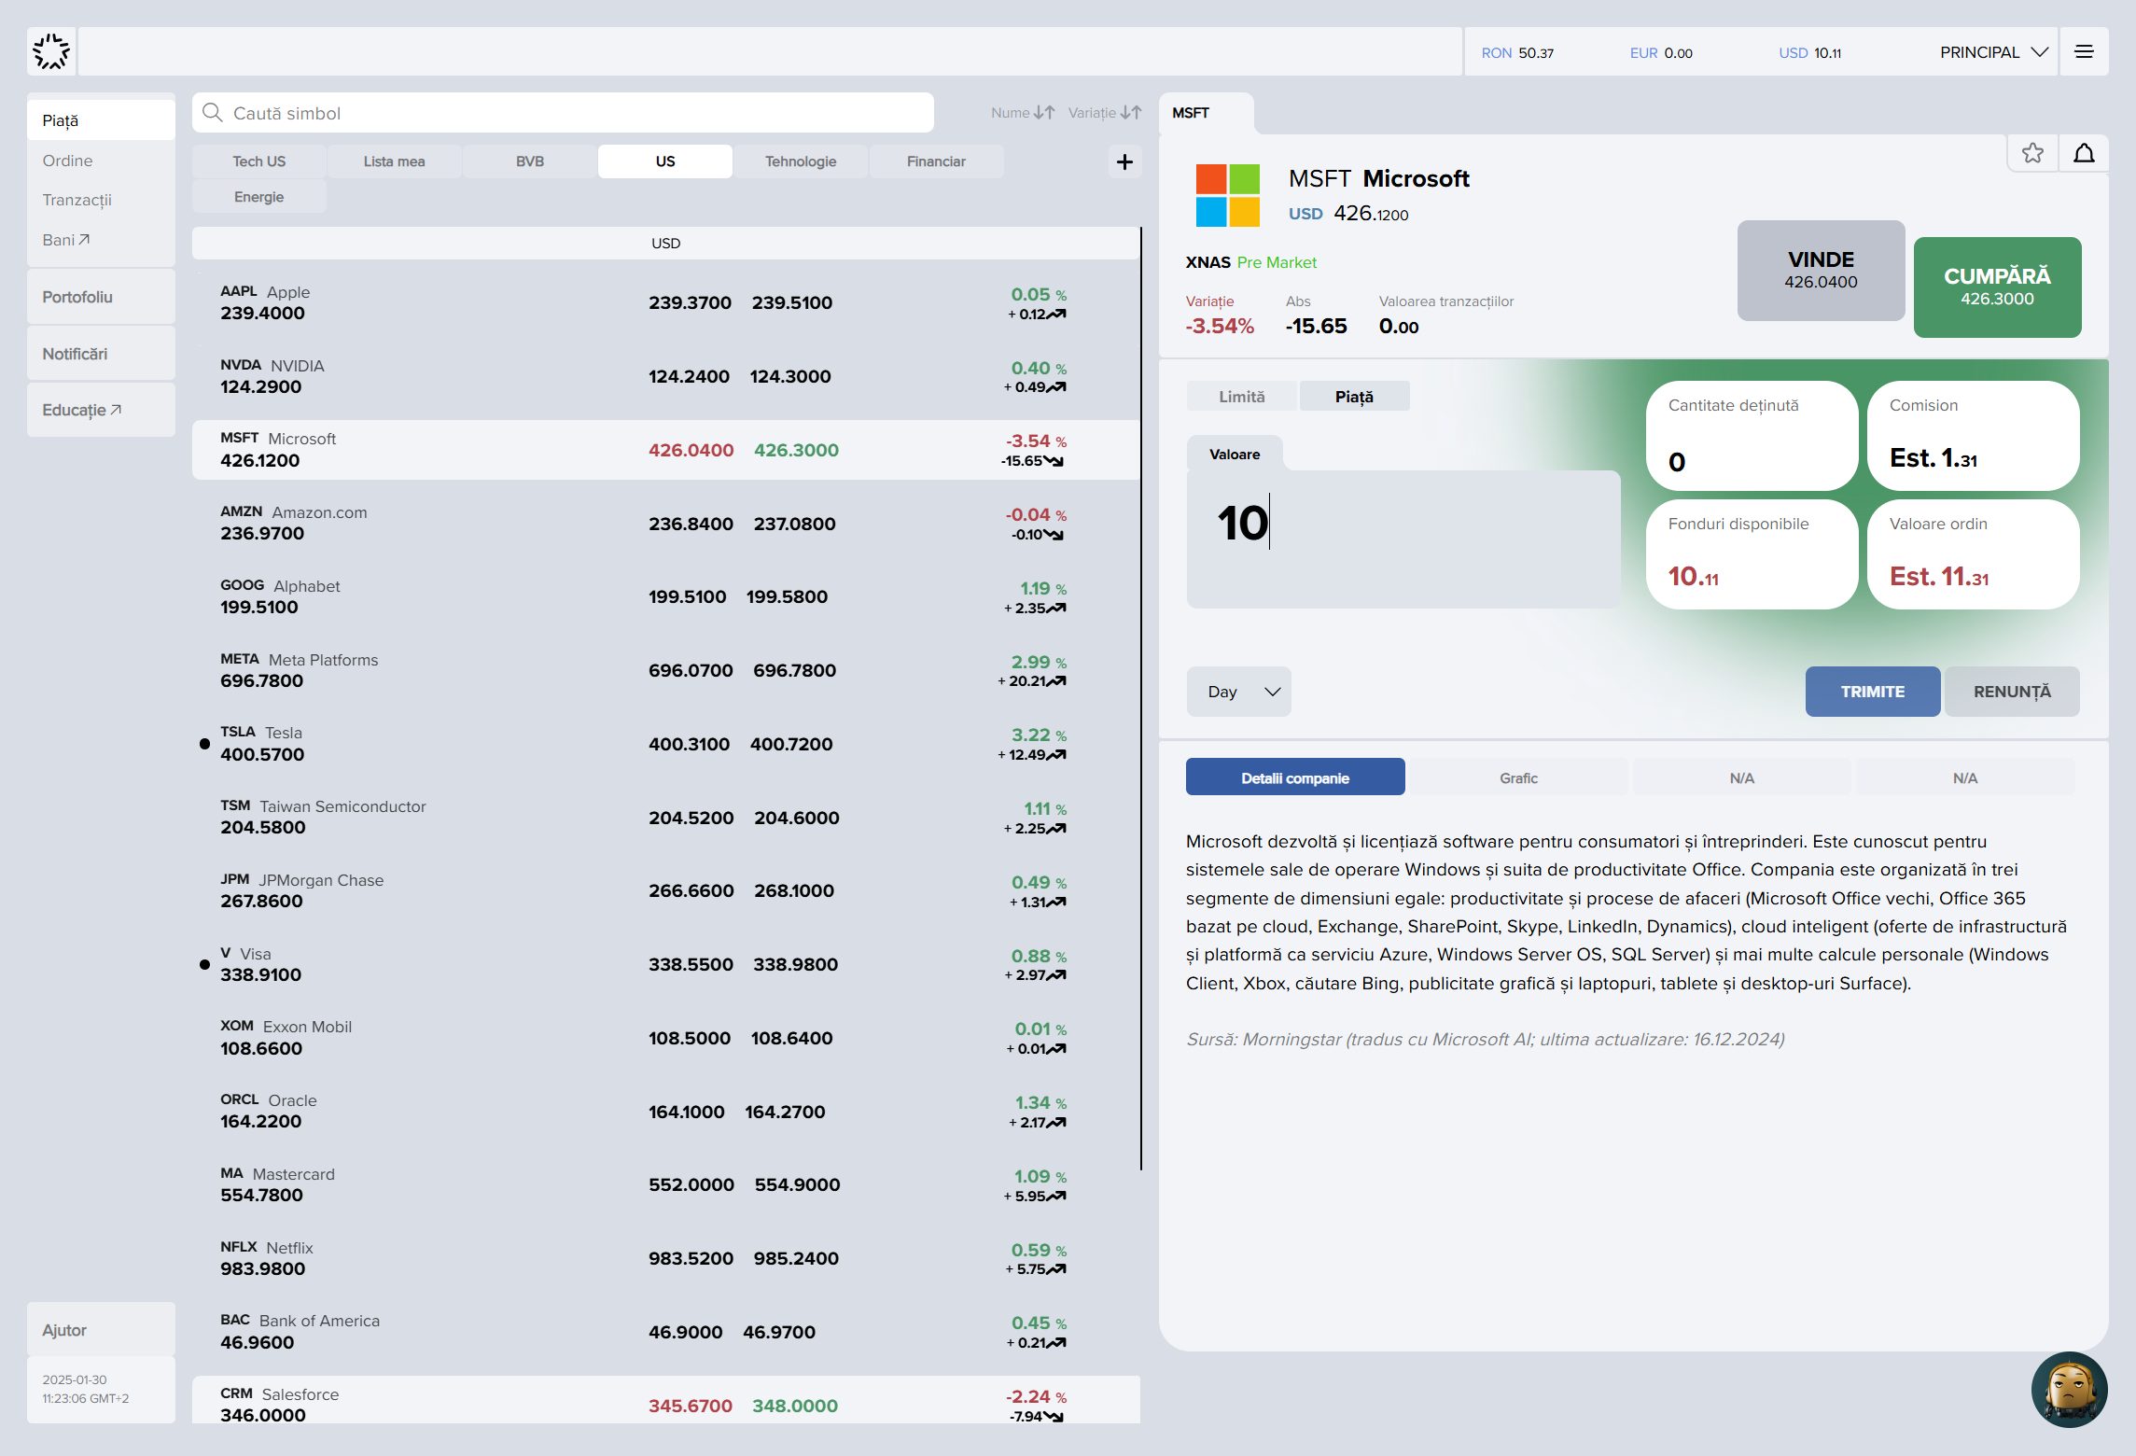2136x1456 pixels.
Task: Open the Energie list tab
Action: point(258,197)
